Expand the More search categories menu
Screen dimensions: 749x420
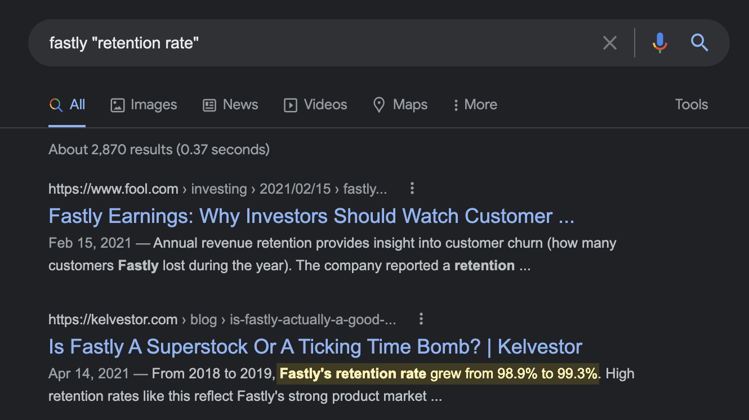pyautogui.click(x=475, y=104)
